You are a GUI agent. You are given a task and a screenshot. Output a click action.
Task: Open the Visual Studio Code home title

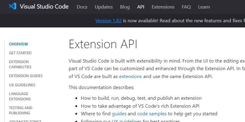44,6
